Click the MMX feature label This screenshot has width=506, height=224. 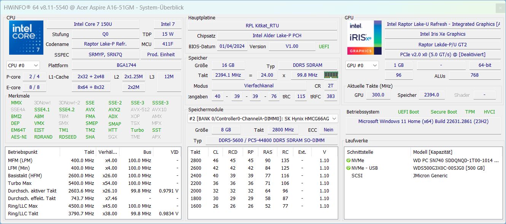click(16, 103)
